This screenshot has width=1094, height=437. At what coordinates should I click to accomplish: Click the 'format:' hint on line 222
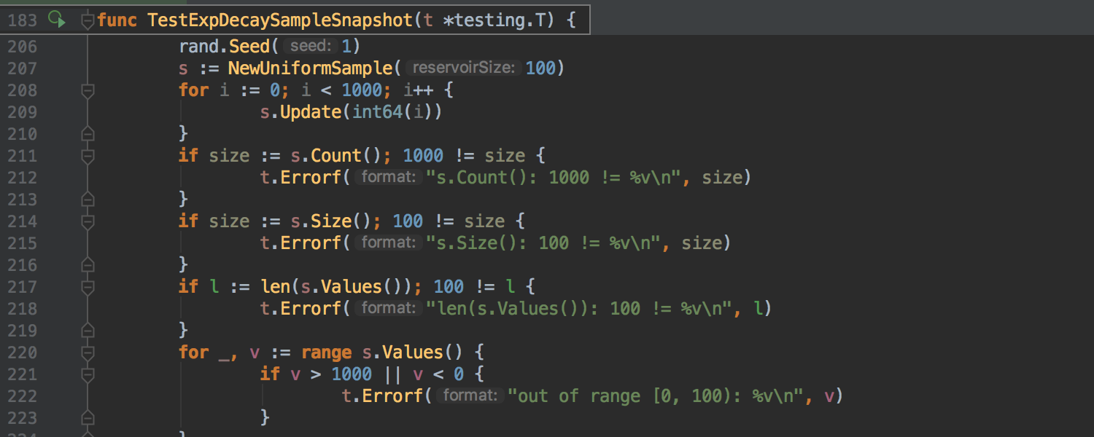(470, 396)
